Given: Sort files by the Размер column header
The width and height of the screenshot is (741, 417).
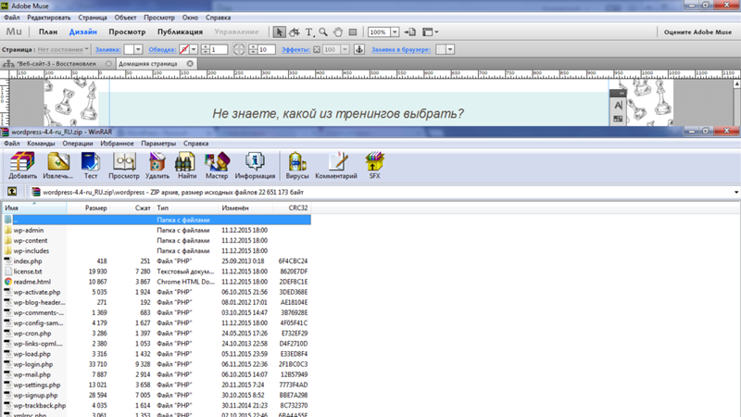Looking at the screenshot, I should (96, 208).
